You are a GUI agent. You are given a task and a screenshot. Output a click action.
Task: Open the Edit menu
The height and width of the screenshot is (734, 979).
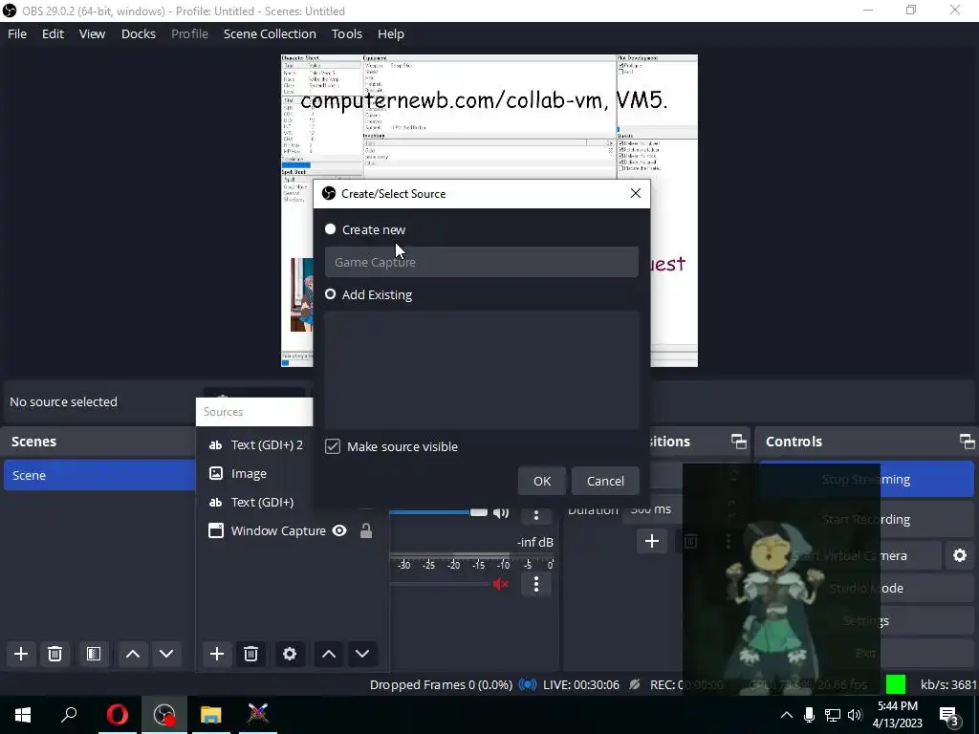pos(54,33)
